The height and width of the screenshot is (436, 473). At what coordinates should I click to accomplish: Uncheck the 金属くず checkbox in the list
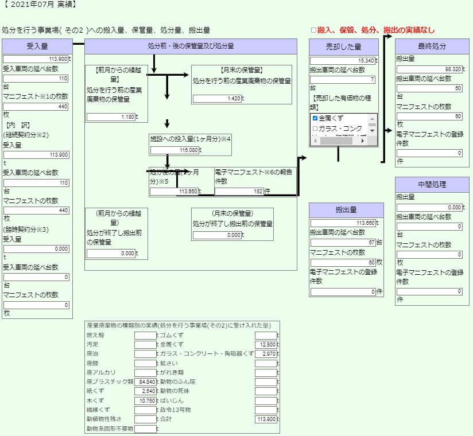click(x=315, y=118)
